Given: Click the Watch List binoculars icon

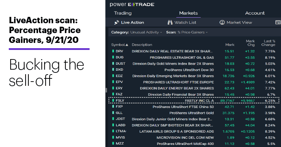Looking at the screenshot, I should [x=170, y=23].
